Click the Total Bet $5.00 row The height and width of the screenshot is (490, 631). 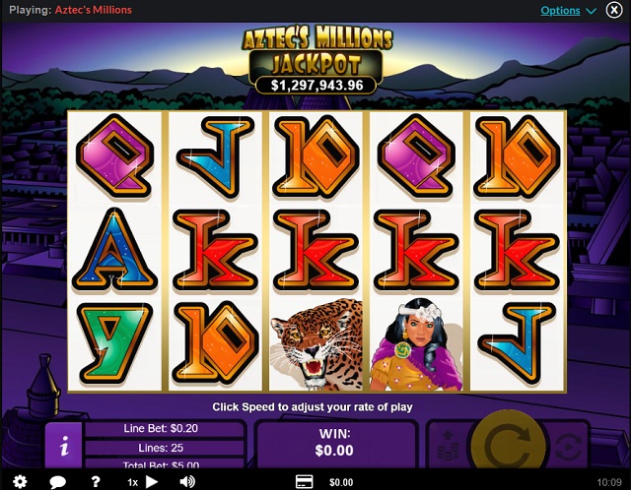pos(161,464)
